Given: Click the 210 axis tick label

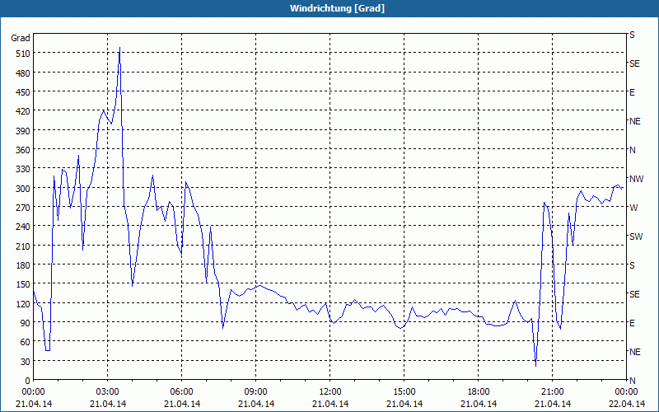Looking at the screenshot, I should pos(23,246).
